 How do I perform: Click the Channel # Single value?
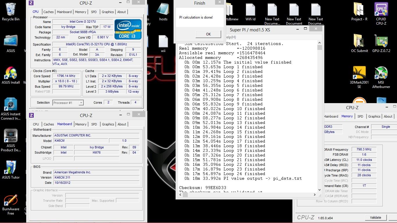pos(386,127)
